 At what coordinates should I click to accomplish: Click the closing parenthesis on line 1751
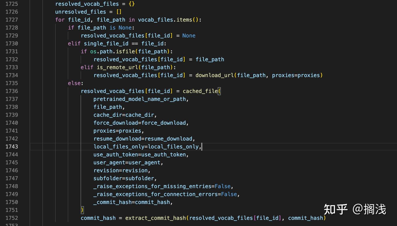[82, 210]
